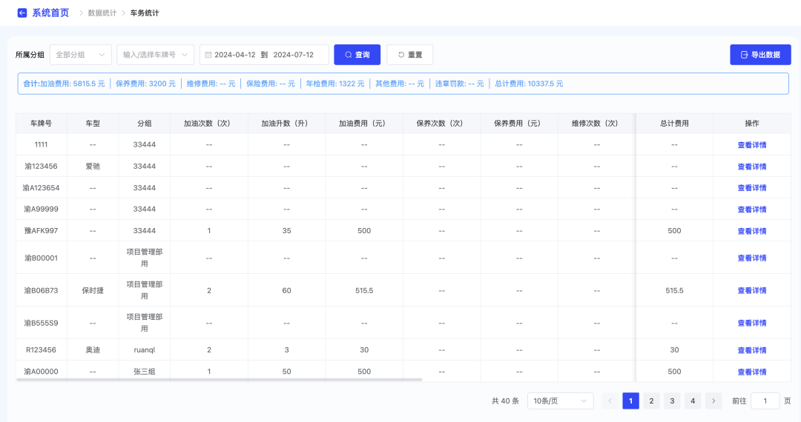Open 查看详情 for 渝B555S9
This screenshot has width=801, height=422.
pyautogui.click(x=752, y=323)
